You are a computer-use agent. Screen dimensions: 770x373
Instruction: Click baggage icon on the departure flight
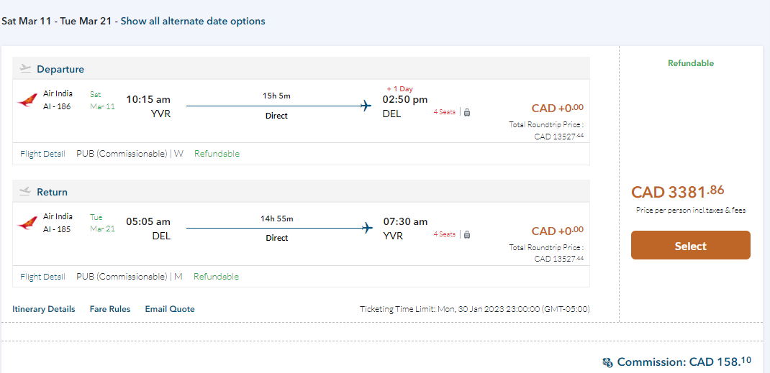(x=466, y=112)
